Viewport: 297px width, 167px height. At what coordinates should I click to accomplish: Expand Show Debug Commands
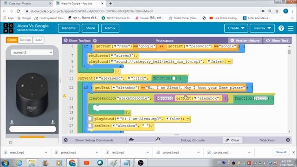[x=94, y=140]
